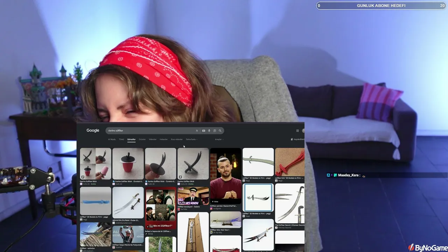Screen dimensions: 448x252
Task: Open the hand holding black stick thumbnail
Action: (x=161, y=163)
